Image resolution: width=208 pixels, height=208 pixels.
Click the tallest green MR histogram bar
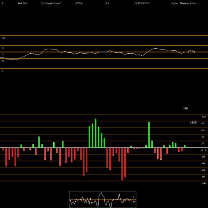coord(96,133)
